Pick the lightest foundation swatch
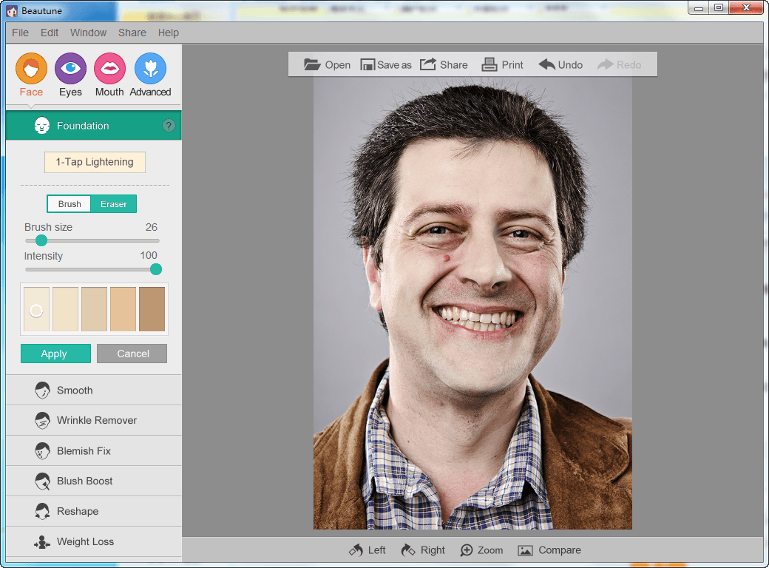The image size is (769, 568). [x=36, y=309]
